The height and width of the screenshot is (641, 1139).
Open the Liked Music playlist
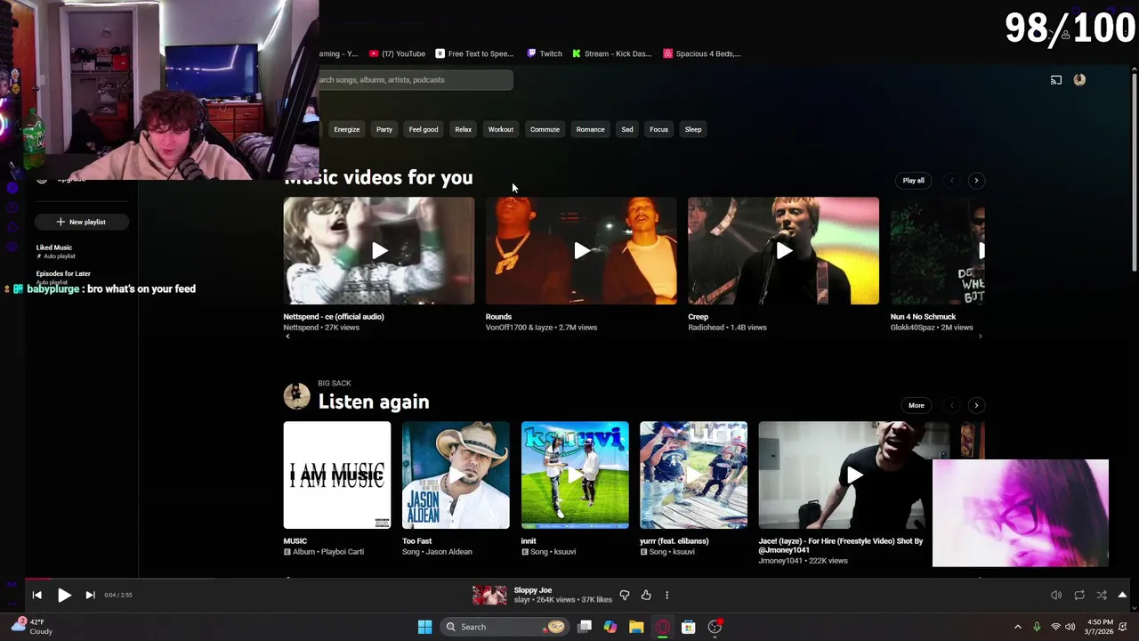point(54,247)
